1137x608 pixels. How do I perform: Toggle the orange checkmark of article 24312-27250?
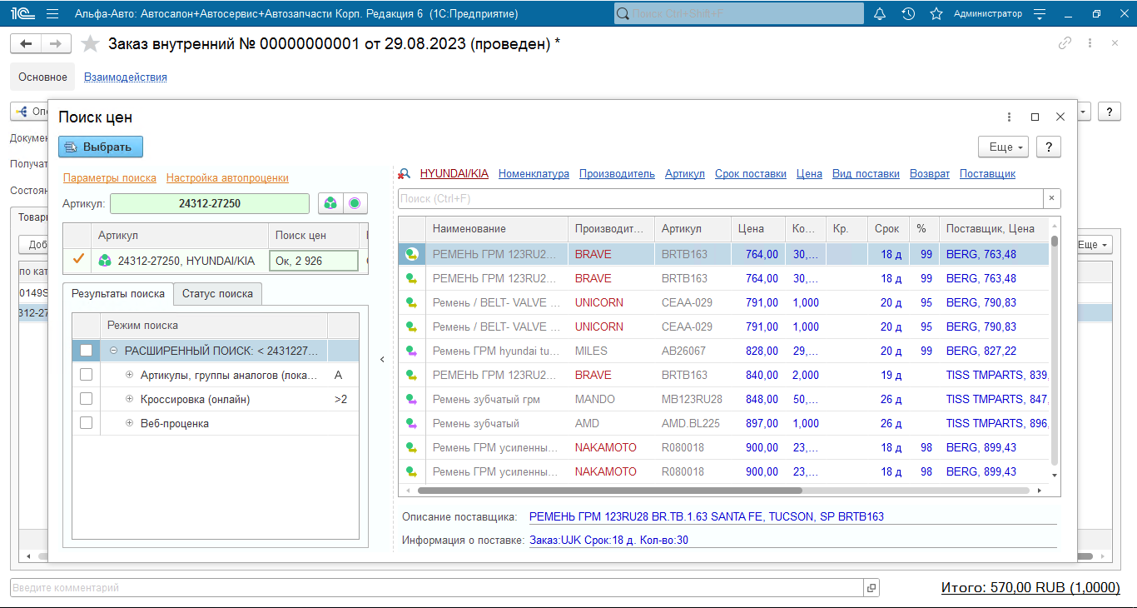pyautogui.click(x=78, y=260)
